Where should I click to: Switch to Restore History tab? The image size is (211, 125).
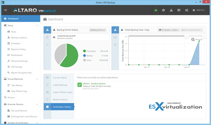pyautogui.click(x=59, y=100)
